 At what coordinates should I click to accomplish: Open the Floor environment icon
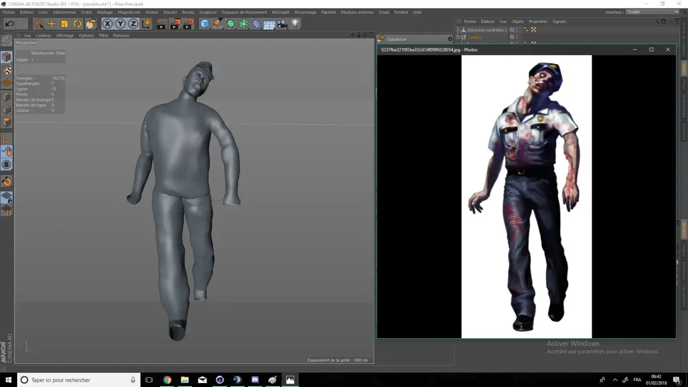click(269, 24)
